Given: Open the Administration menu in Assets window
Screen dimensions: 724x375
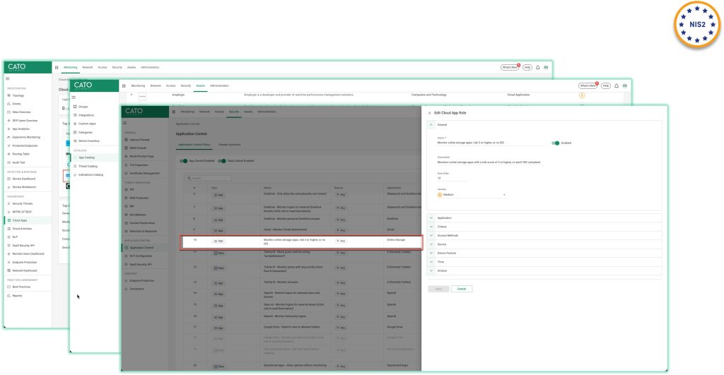Looking at the screenshot, I should click(x=219, y=85).
